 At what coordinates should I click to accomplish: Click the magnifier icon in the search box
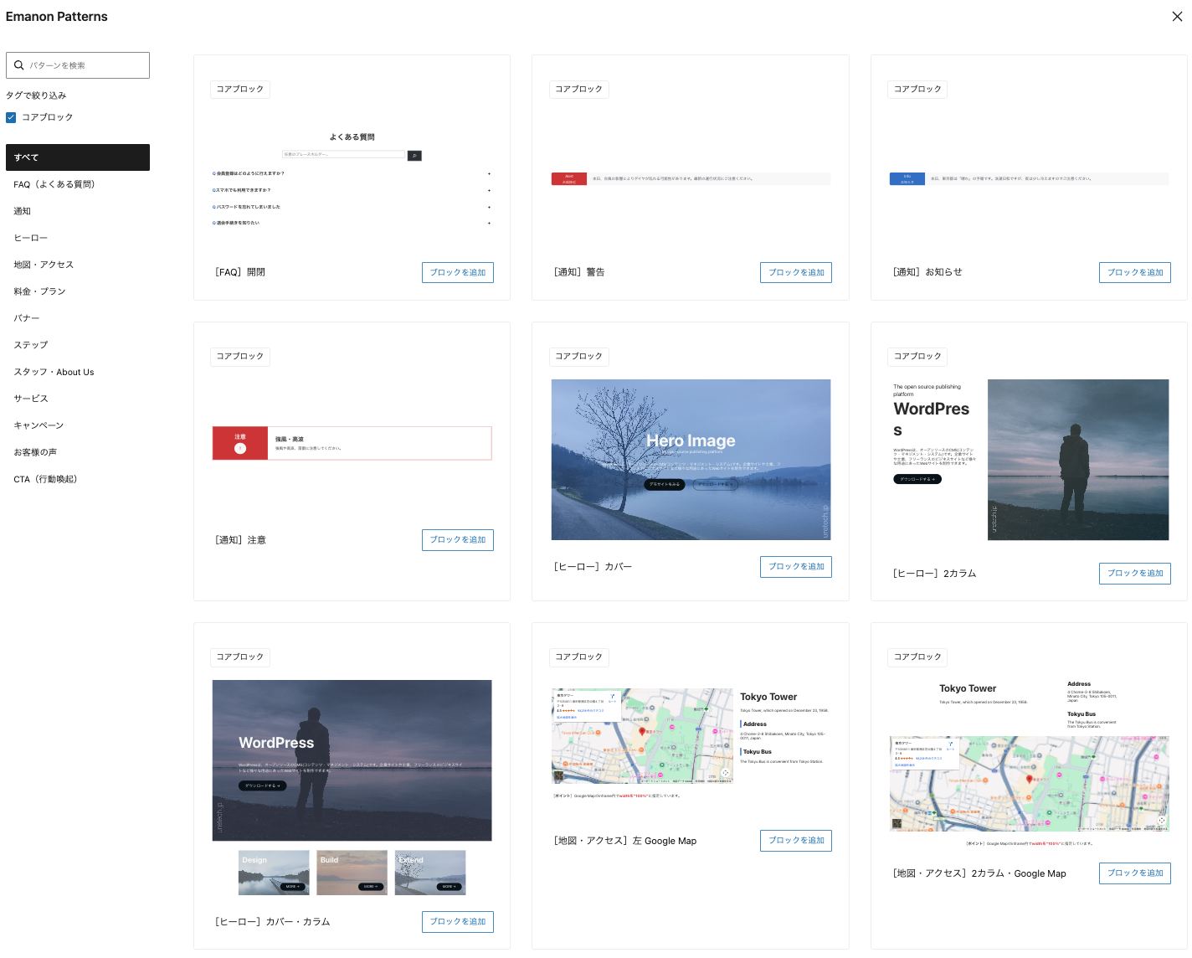click(x=19, y=65)
